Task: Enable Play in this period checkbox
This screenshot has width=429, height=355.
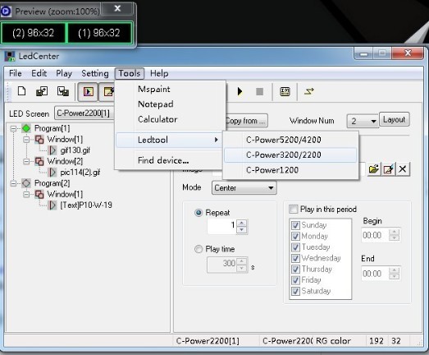Action: (x=294, y=210)
